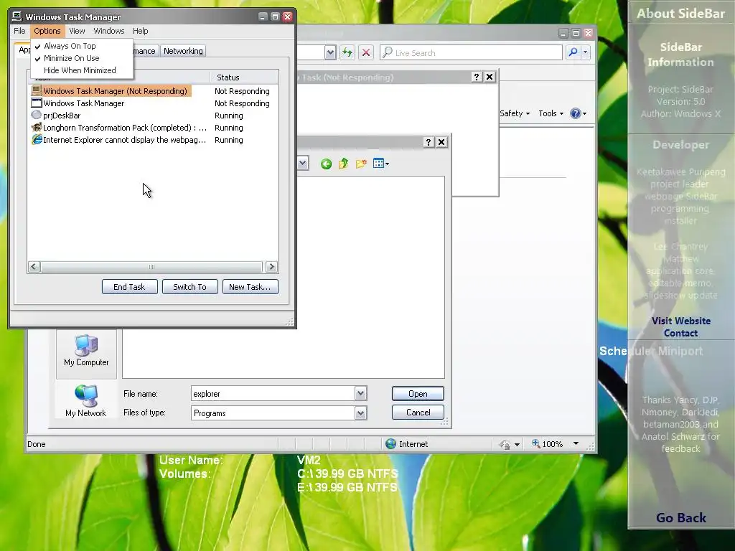This screenshot has width=735, height=551.
Task: Click the Task Manager title bar icon
Action: 17,17
